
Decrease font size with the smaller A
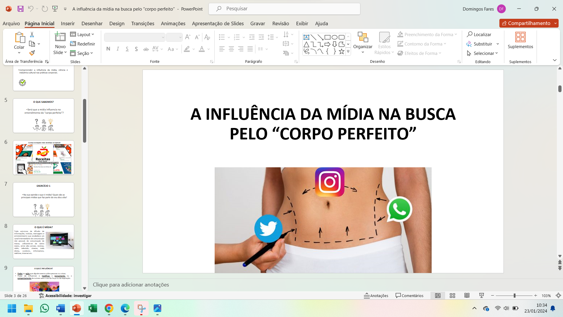(197, 37)
